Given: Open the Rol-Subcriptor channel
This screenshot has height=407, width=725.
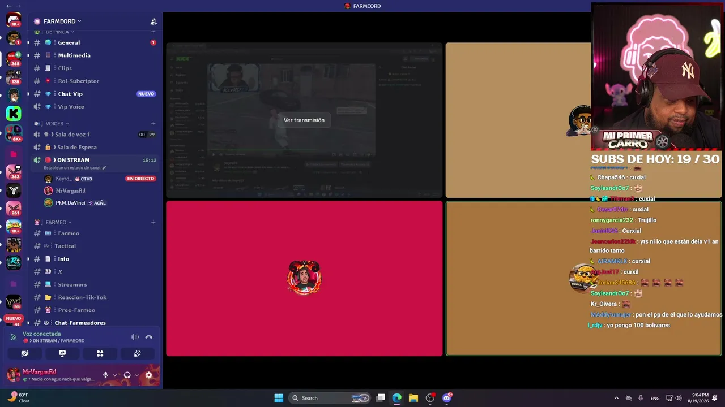Looking at the screenshot, I should (94, 81).
